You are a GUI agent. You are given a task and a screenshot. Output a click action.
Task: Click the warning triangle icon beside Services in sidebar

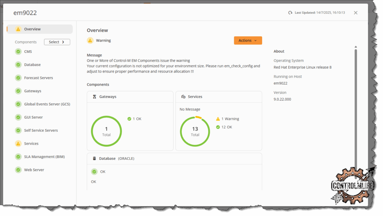(x=18, y=143)
